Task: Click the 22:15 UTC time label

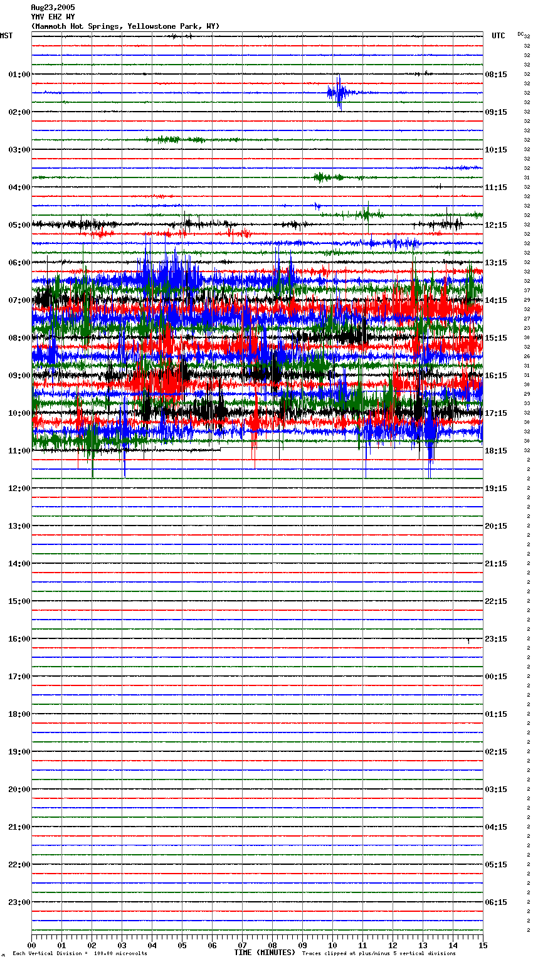Action: 496,601
